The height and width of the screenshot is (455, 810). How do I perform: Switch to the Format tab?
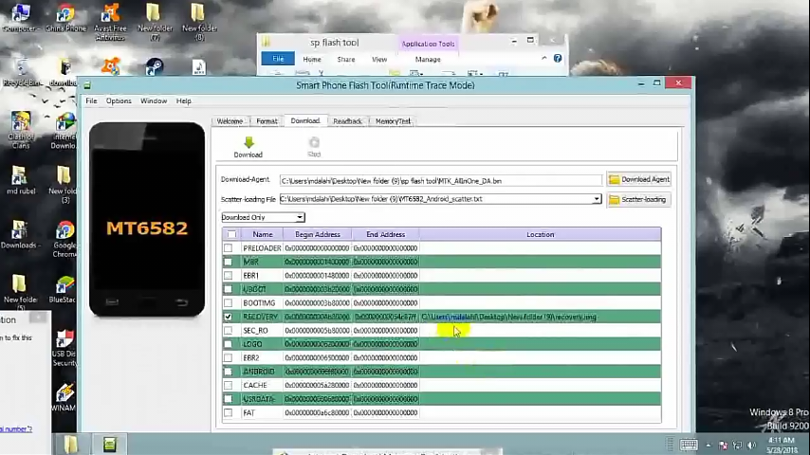[267, 121]
